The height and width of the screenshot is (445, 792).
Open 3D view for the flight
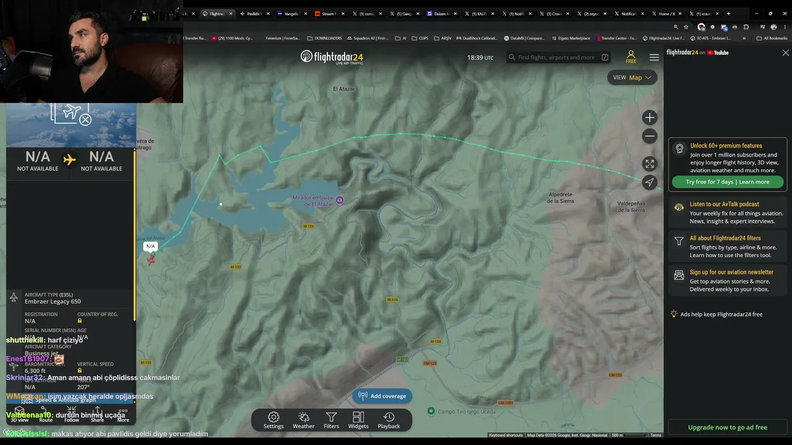(19, 414)
